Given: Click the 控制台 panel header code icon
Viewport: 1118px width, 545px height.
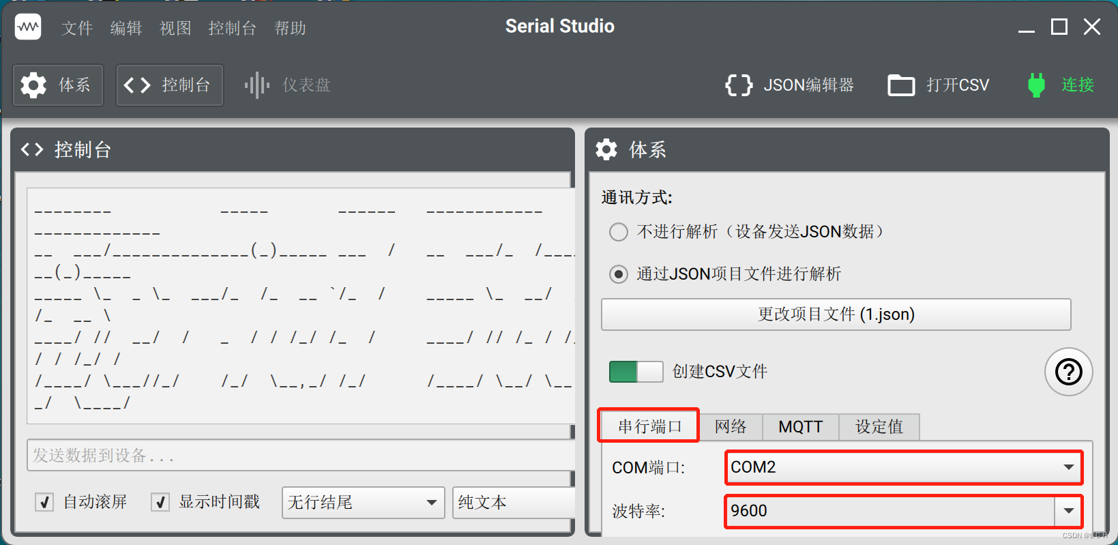Looking at the screenshot, I should point(32,149).
